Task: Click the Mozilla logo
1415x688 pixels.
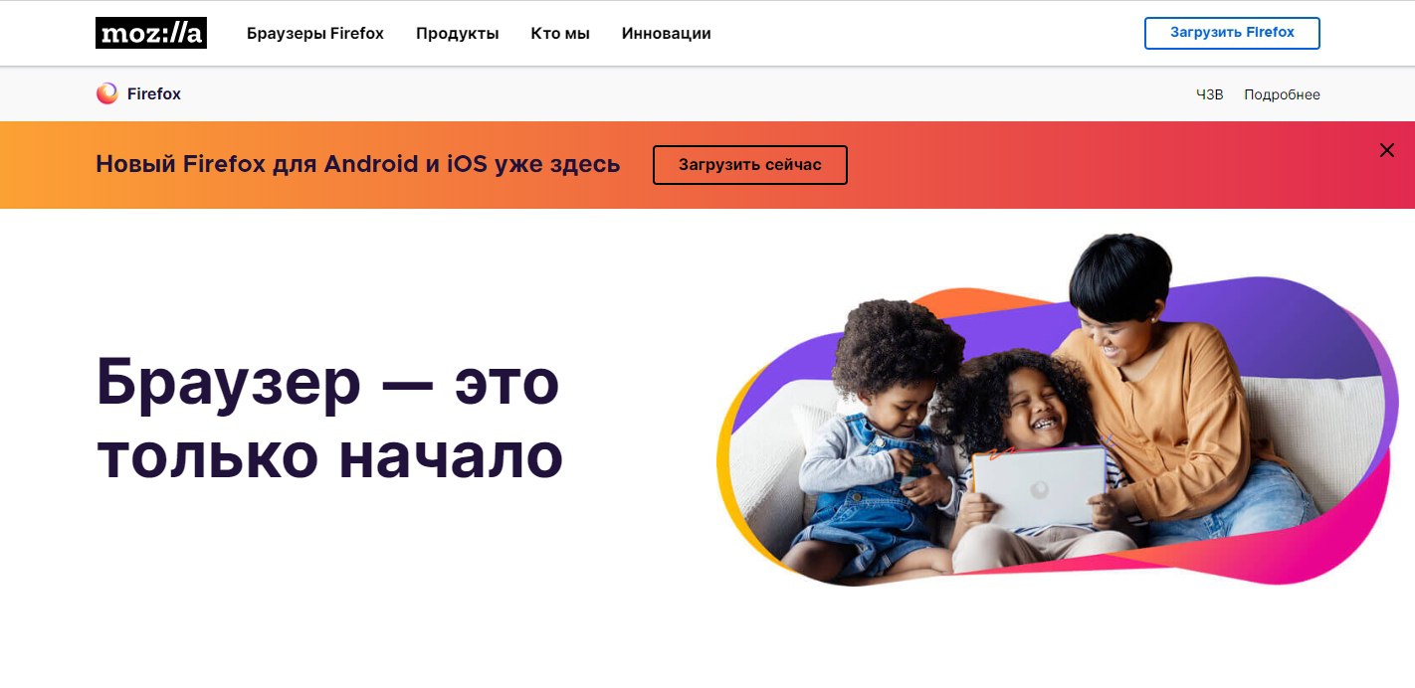Action: 151,33
